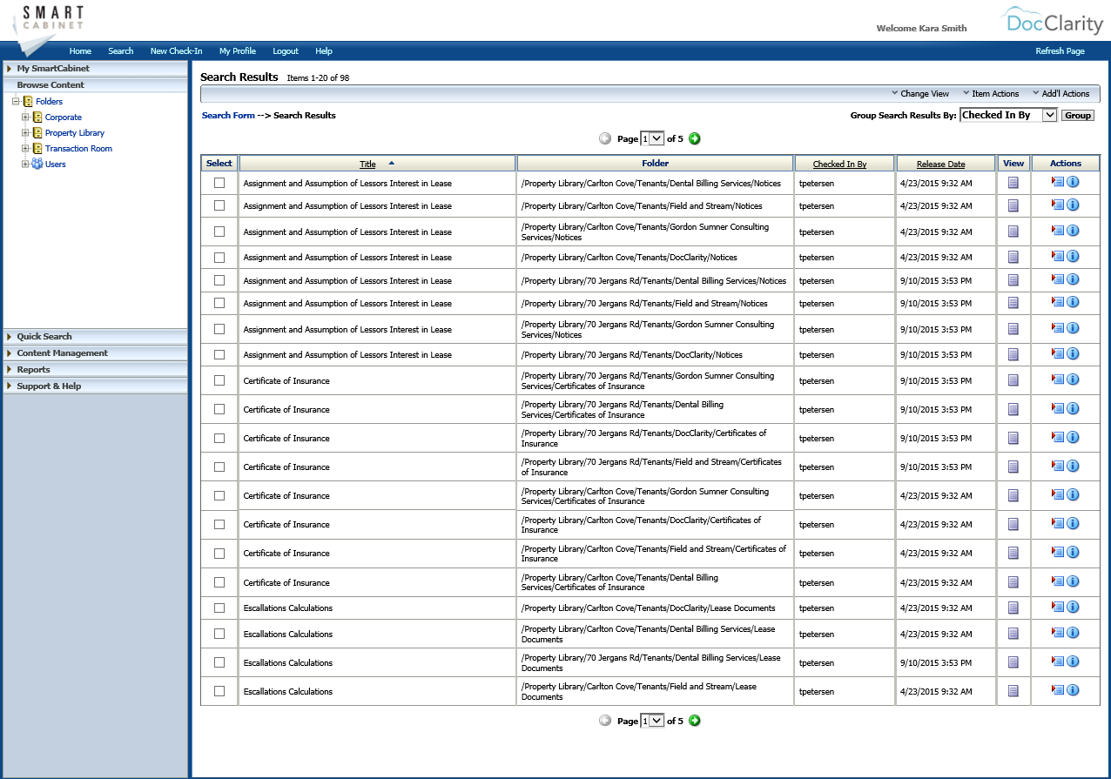
Task: View the 70 Jergans Gordon Sumner Notices assignment document
Action: coord(1013,329)
